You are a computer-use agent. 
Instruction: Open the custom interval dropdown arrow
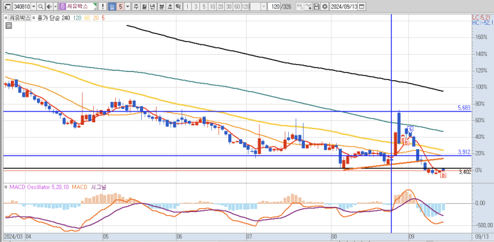pos(264,6)
